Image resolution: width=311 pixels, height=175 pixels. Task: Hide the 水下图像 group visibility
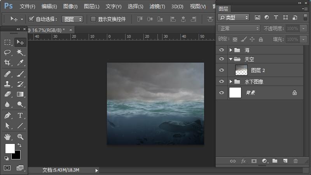(x=222, y=81)
